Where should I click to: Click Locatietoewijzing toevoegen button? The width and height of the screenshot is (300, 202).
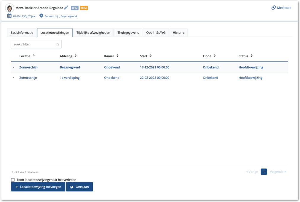(38, 187)
